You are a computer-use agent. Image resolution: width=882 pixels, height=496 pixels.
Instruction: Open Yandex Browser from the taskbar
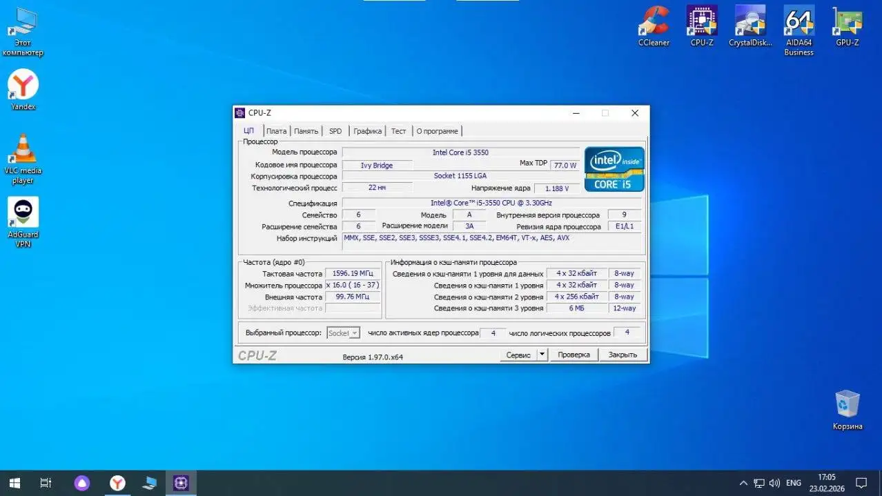117,482
